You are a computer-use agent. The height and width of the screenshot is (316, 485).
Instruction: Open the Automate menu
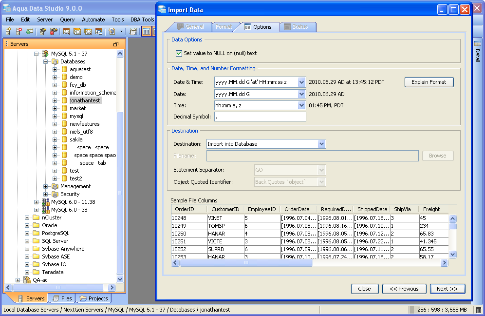pyautogui.click(x=93, y=20)
